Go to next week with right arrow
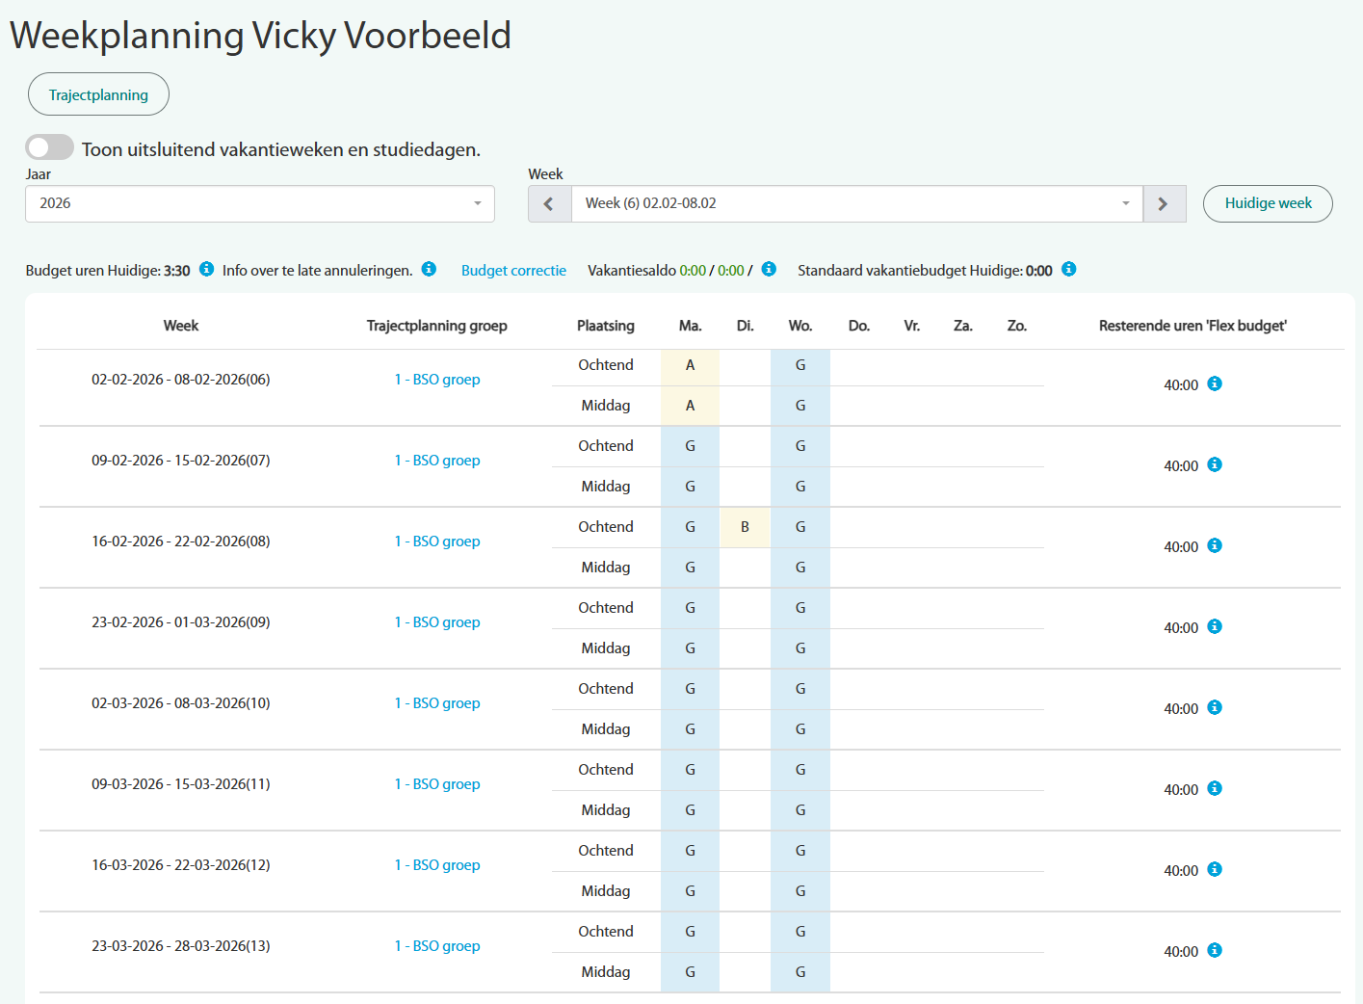The image size is (1363, 1004). pos(1164,204)
